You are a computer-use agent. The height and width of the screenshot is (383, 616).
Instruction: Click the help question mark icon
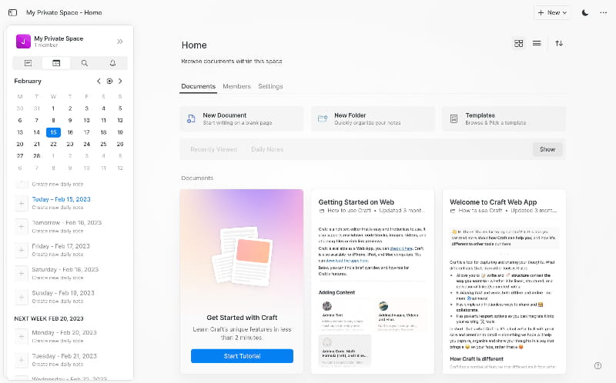[x=598, y=366]
